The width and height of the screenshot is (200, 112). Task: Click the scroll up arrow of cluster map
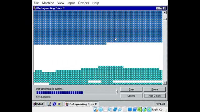coord(165,12)
